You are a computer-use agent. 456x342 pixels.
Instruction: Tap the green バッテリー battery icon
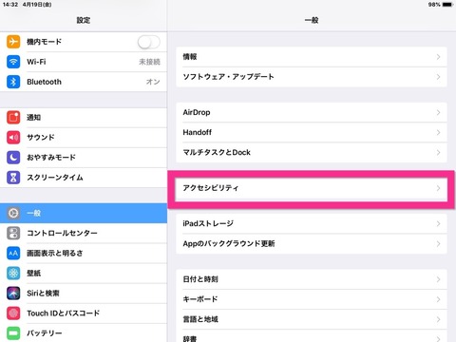click(x=13, y=333)
